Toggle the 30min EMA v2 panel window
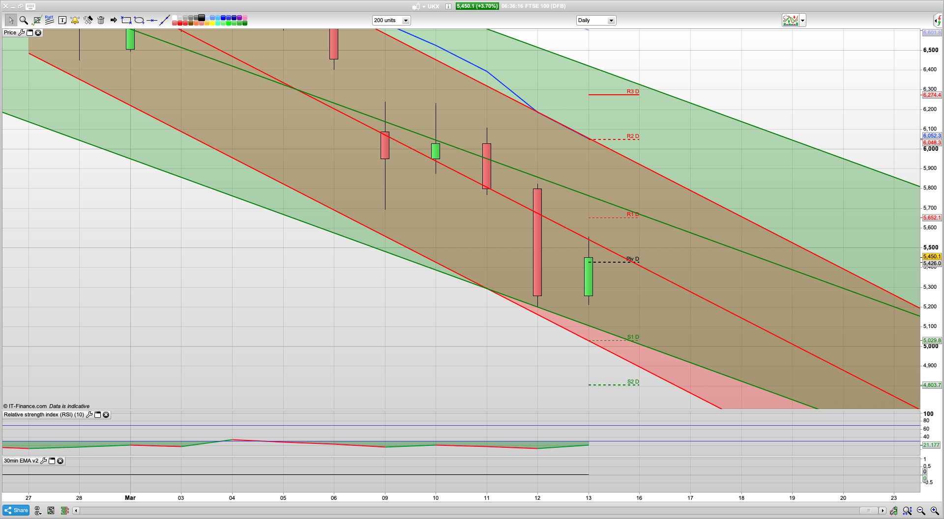This screenshot has height=519, width=944. point(52,461)
